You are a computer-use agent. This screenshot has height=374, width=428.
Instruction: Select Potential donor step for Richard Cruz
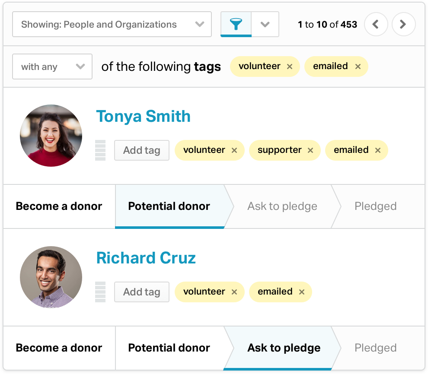tap(169, 348)
